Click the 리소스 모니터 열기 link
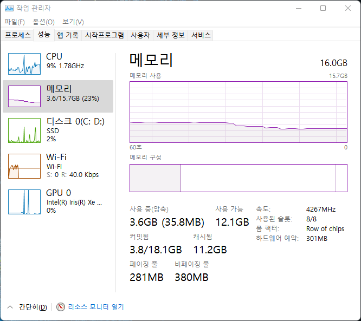Image resolution: width=361 pixels, height=321 pixels. click(x=96, y=307)
